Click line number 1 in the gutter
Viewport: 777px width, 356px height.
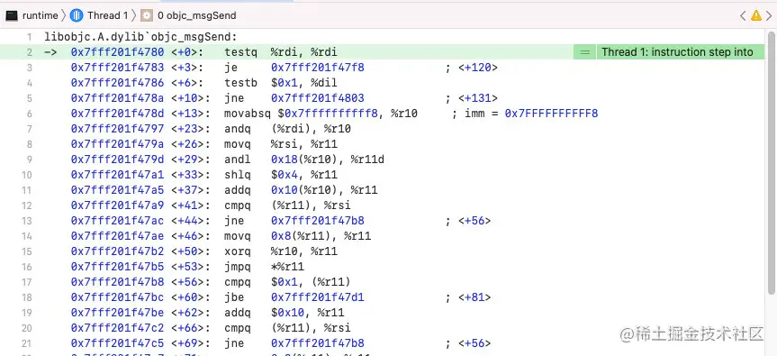tap(29, 37)
